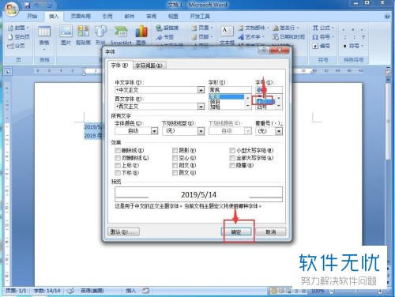Open the 文档部件 quick parts dropdown
The height and width of the screenshot is (297, 395).
pyautogui.click(x=254, y=28)
